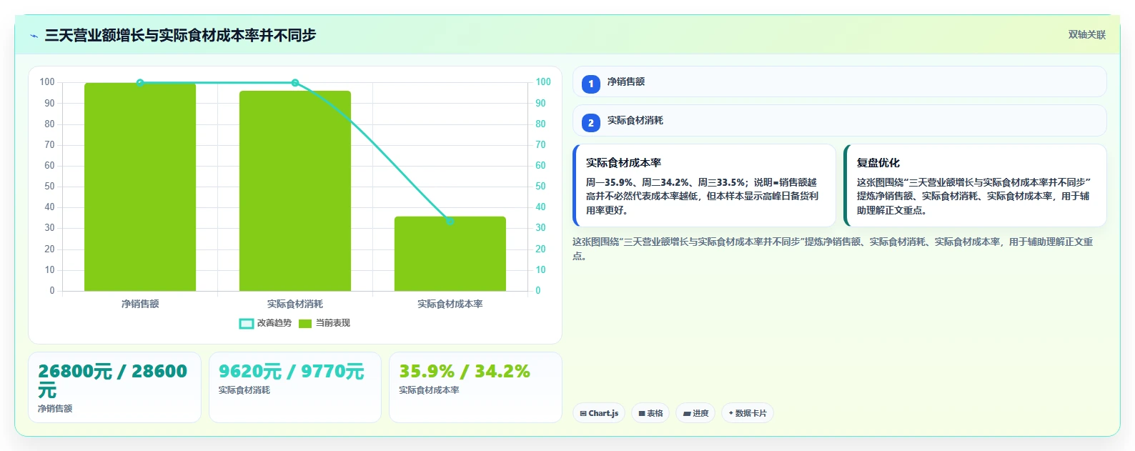Click the number 2 badge next to 实际食材消耗
This screenshot has height=451, width=1135.
591,123
